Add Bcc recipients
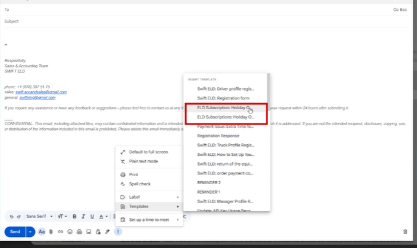 (403, 10)
